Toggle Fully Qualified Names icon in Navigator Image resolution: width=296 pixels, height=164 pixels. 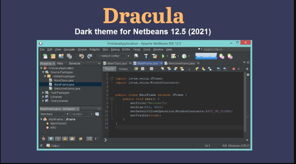[81, 139]
